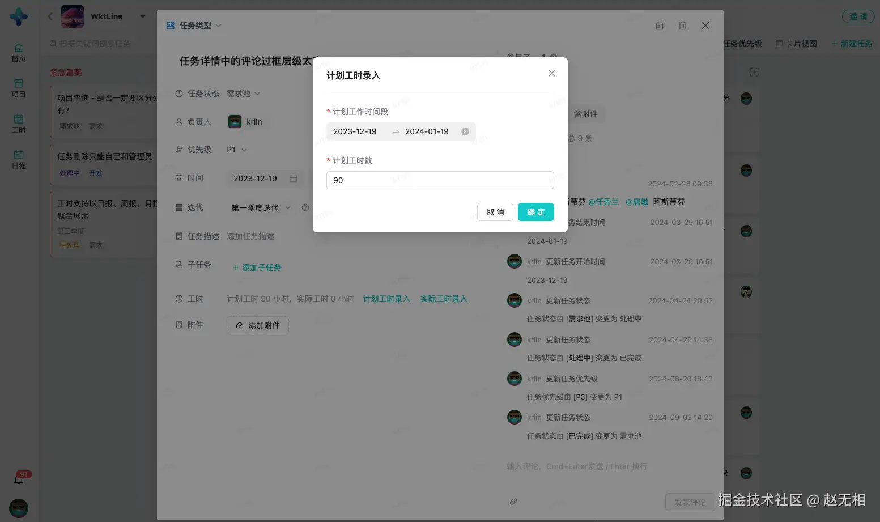Close the task detail panel
The width and height of the screenshot is (880, 522).
(x=705, y=26)
